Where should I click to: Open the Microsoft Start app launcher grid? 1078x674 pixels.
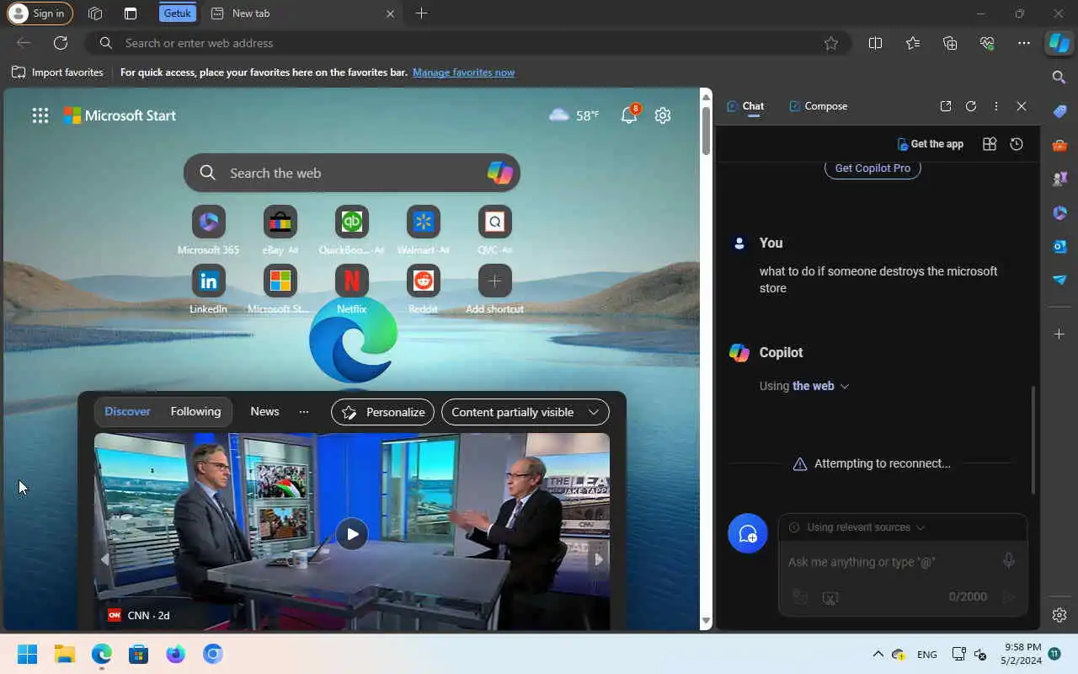40,115
